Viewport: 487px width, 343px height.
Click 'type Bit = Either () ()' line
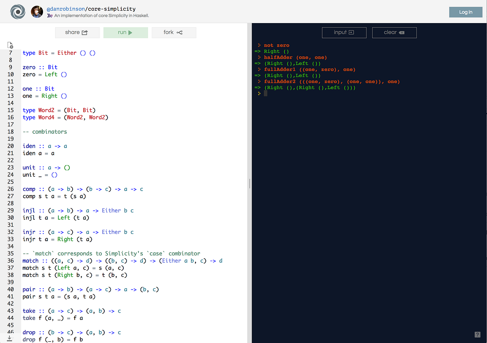coord(59,53)
